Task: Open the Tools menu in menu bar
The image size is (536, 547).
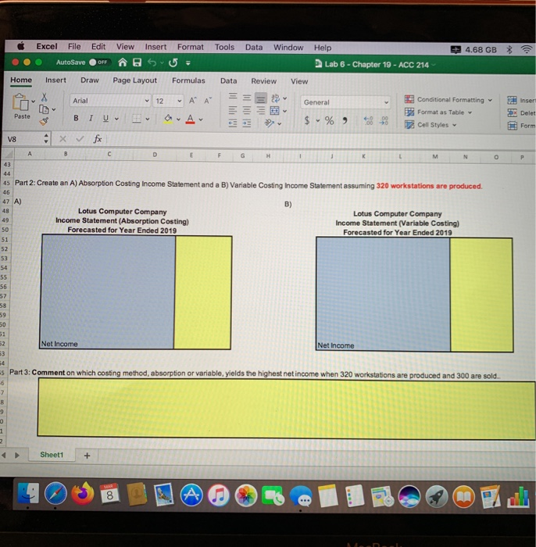Action: tap(224, 47)
